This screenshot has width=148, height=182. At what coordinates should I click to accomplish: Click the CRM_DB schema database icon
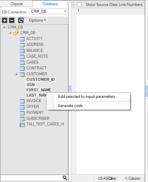[16, 33]
